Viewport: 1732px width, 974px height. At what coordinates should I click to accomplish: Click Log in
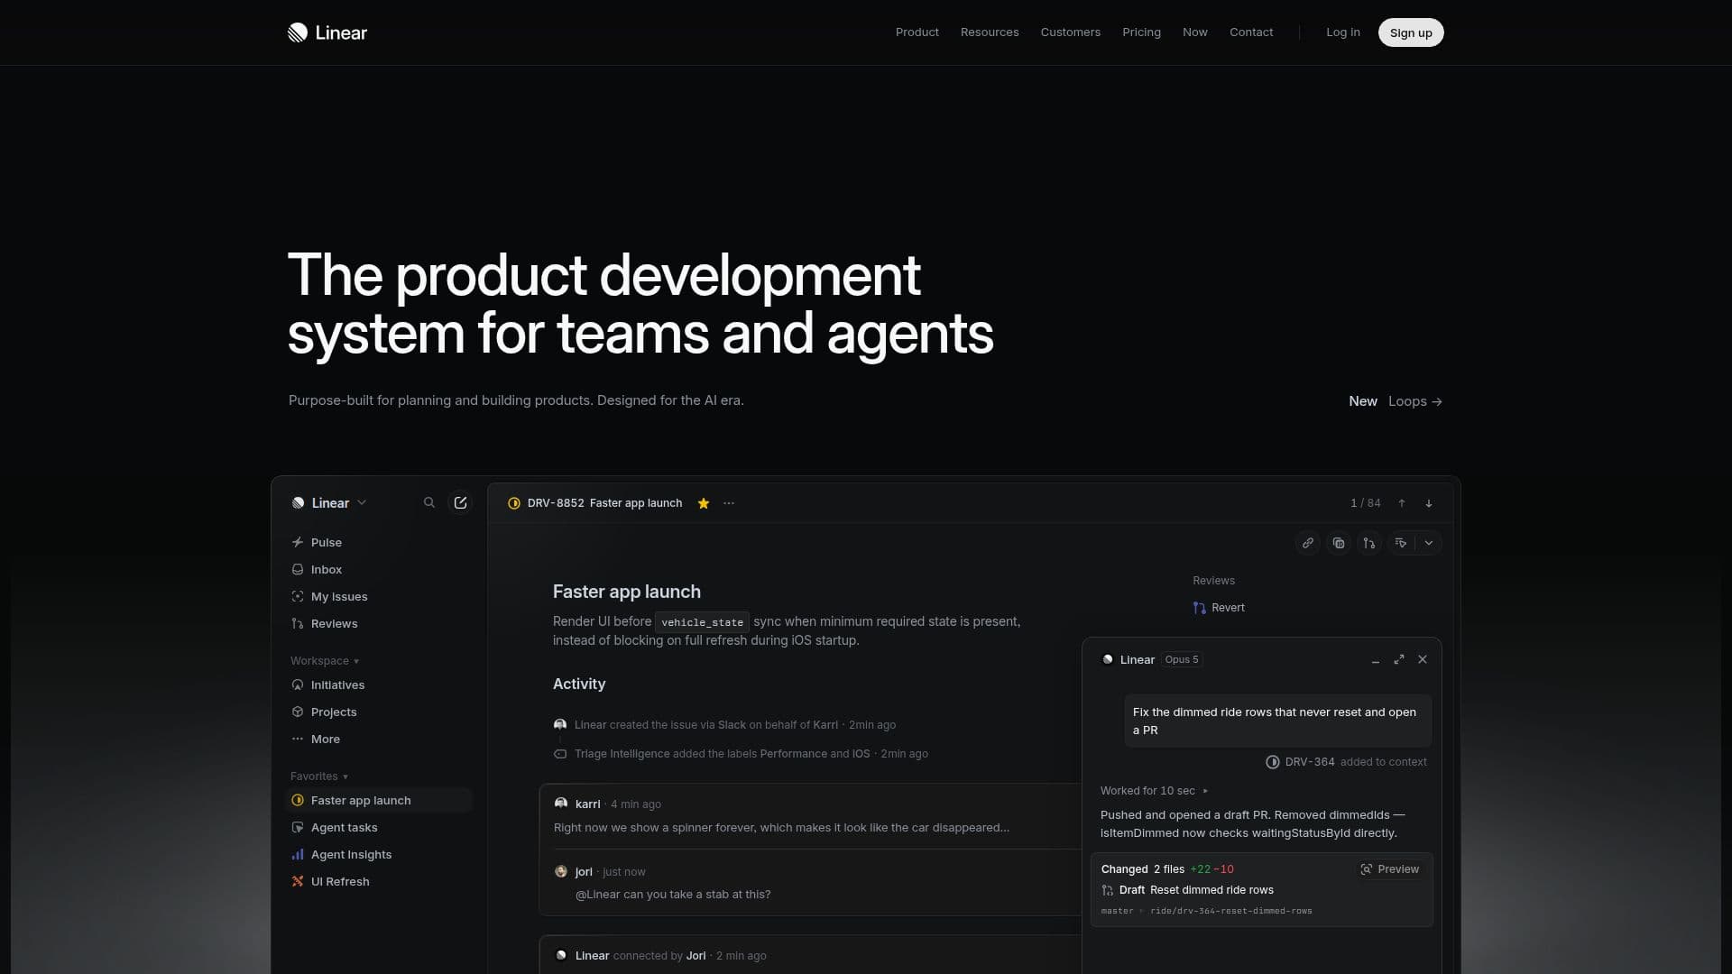1342,32
